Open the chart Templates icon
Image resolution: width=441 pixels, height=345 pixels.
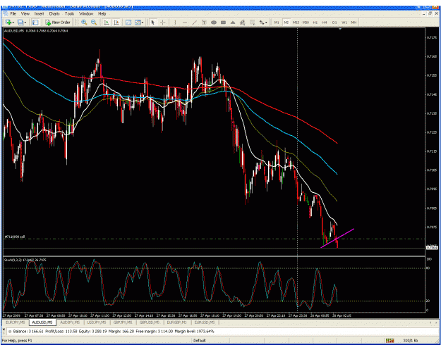coord(138,23)
